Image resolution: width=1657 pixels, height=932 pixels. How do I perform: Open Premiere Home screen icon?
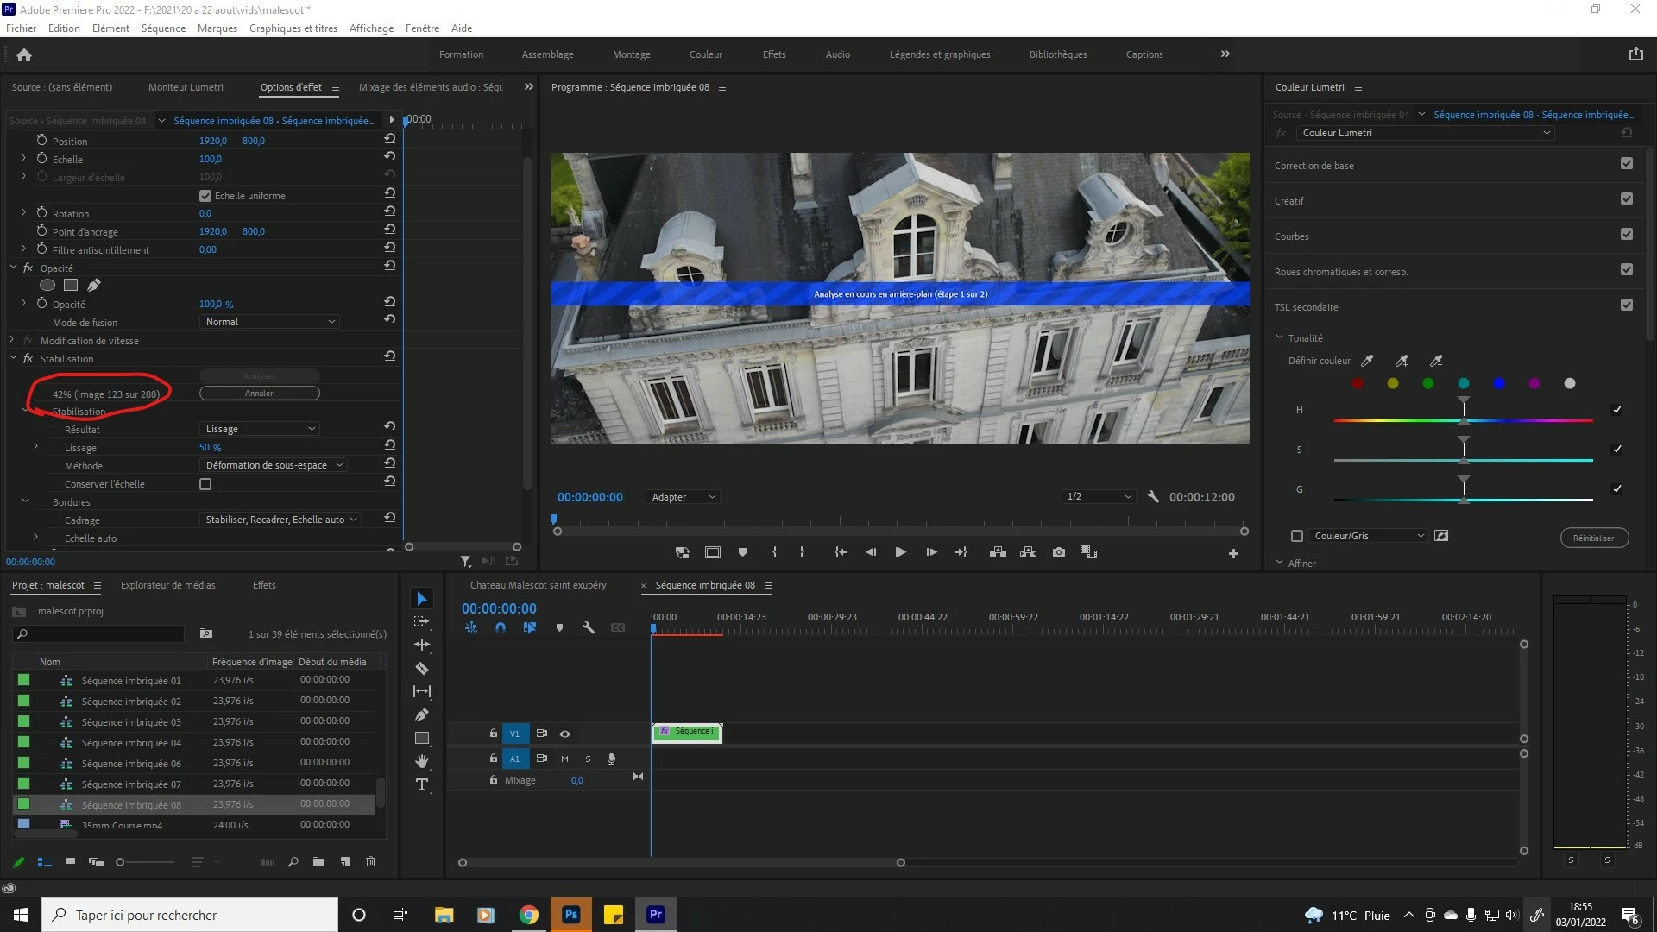coord(24,55)
